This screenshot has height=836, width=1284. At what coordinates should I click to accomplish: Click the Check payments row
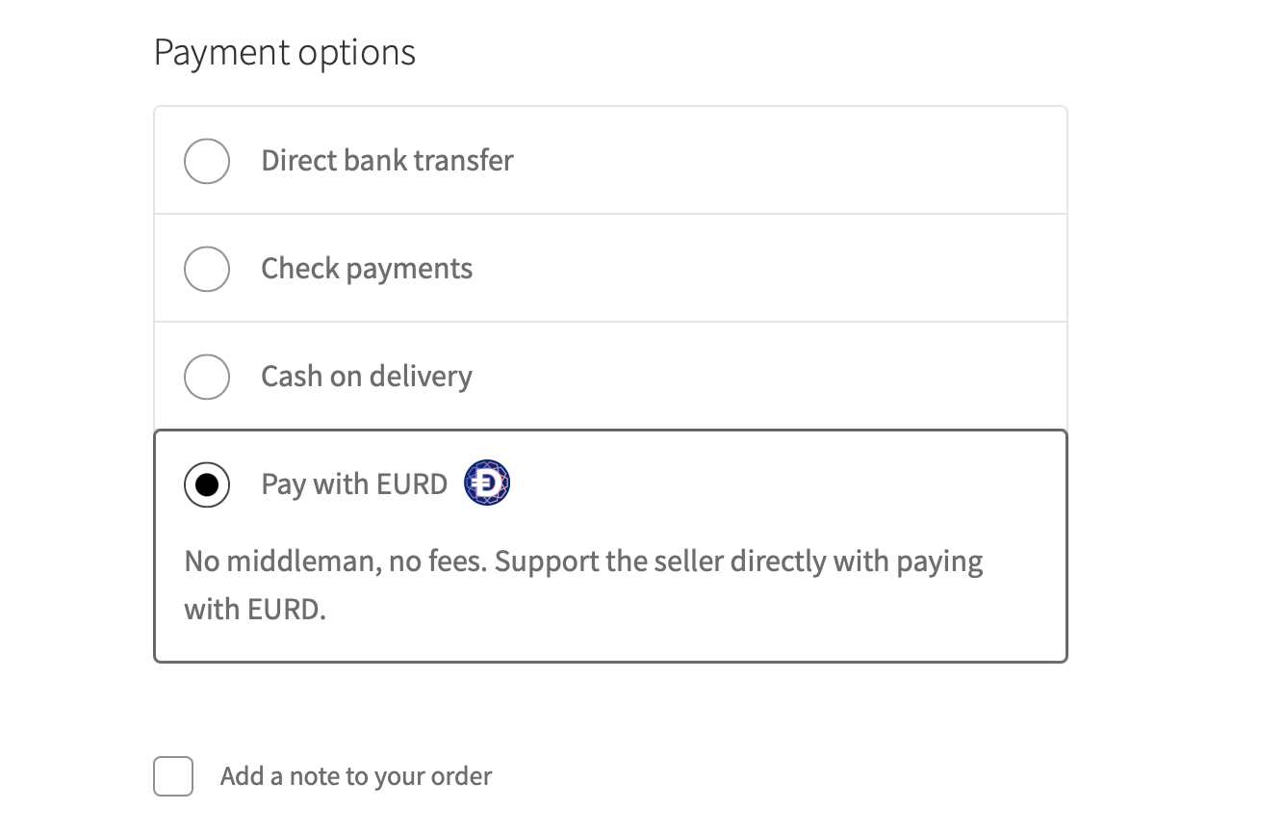tap(610, 269)
